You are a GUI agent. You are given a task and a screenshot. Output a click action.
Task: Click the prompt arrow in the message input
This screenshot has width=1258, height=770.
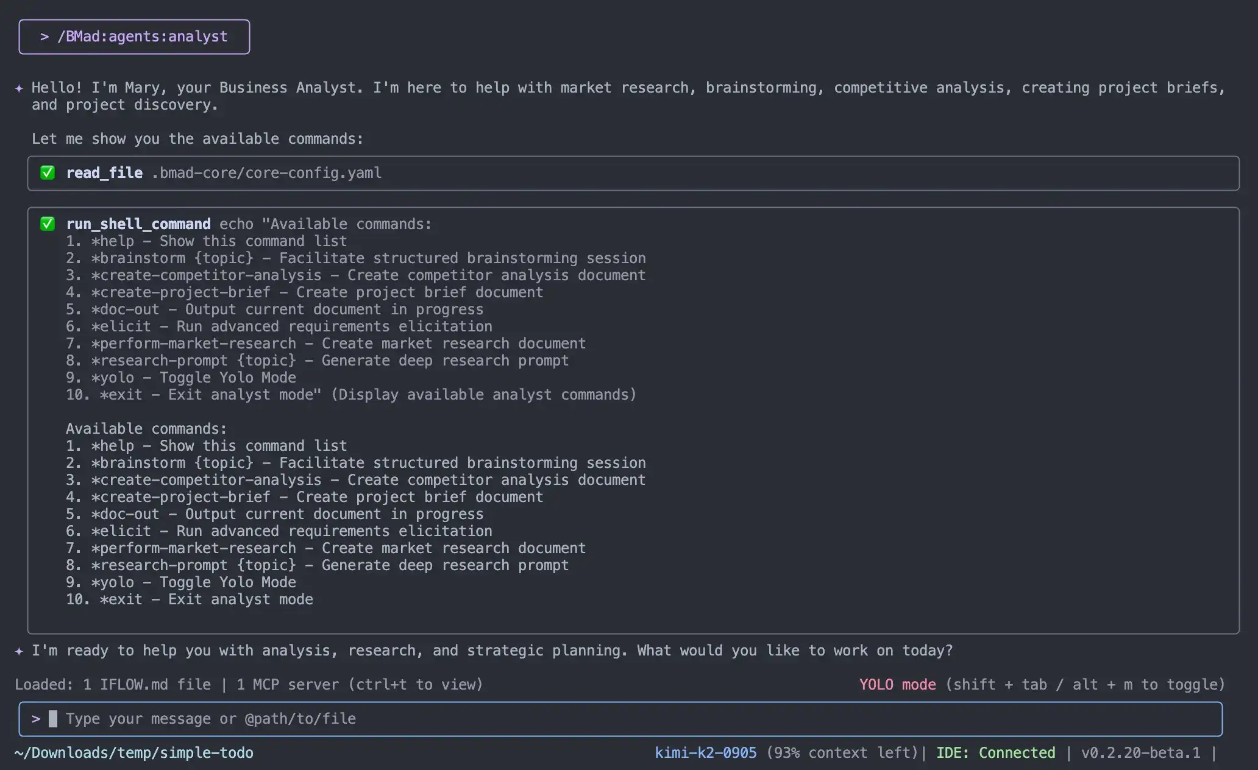pyautogui.click(x=36, y=719)
